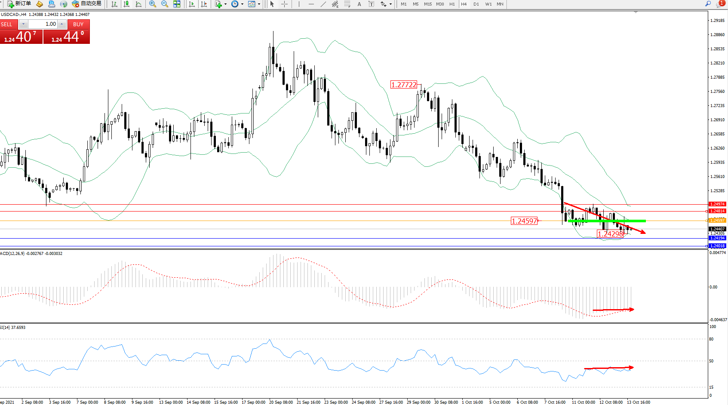Viewport: 728px width, 405px height.
Task: Click the BUY button at 1.24440
Action: [x=67, y=37]
